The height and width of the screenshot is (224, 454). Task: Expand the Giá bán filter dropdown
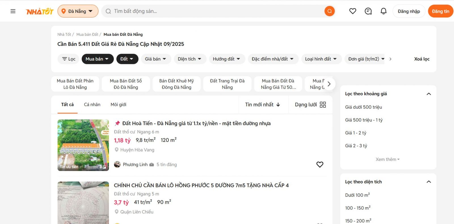click(156, 59)
